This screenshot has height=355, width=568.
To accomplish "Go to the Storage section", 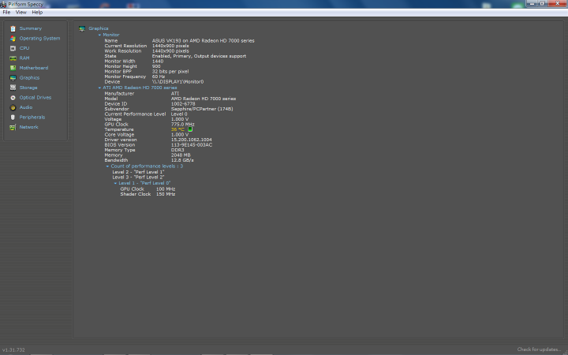I will (x=28, y=88).
